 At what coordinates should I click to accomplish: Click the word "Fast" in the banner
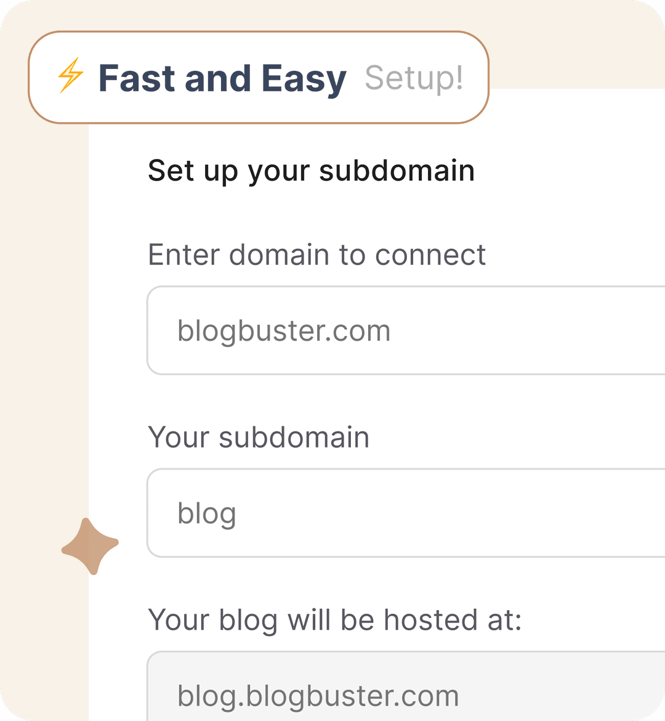point(137,78)
